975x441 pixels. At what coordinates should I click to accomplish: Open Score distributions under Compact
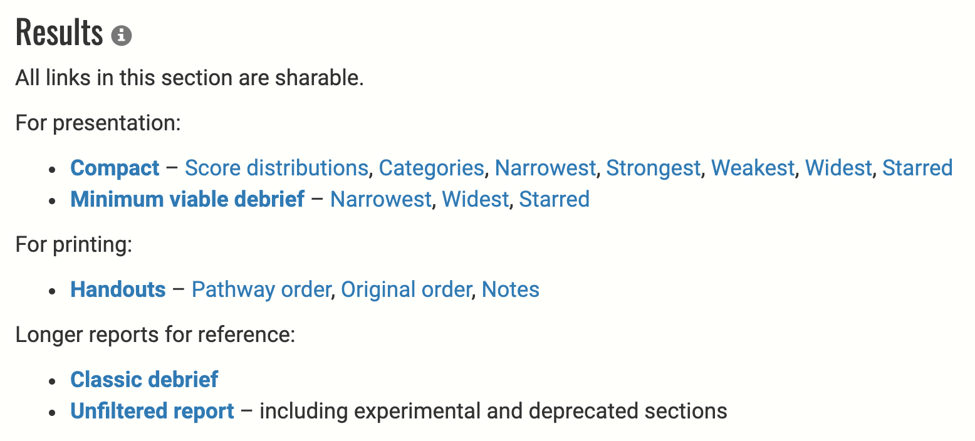(x=276, y=168)
